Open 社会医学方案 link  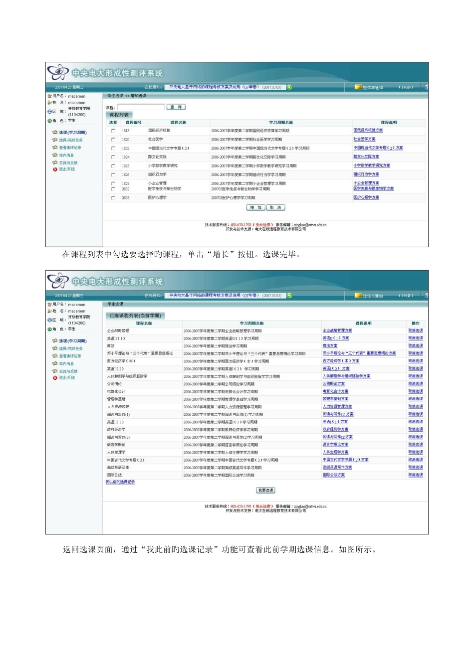point(364,140)
